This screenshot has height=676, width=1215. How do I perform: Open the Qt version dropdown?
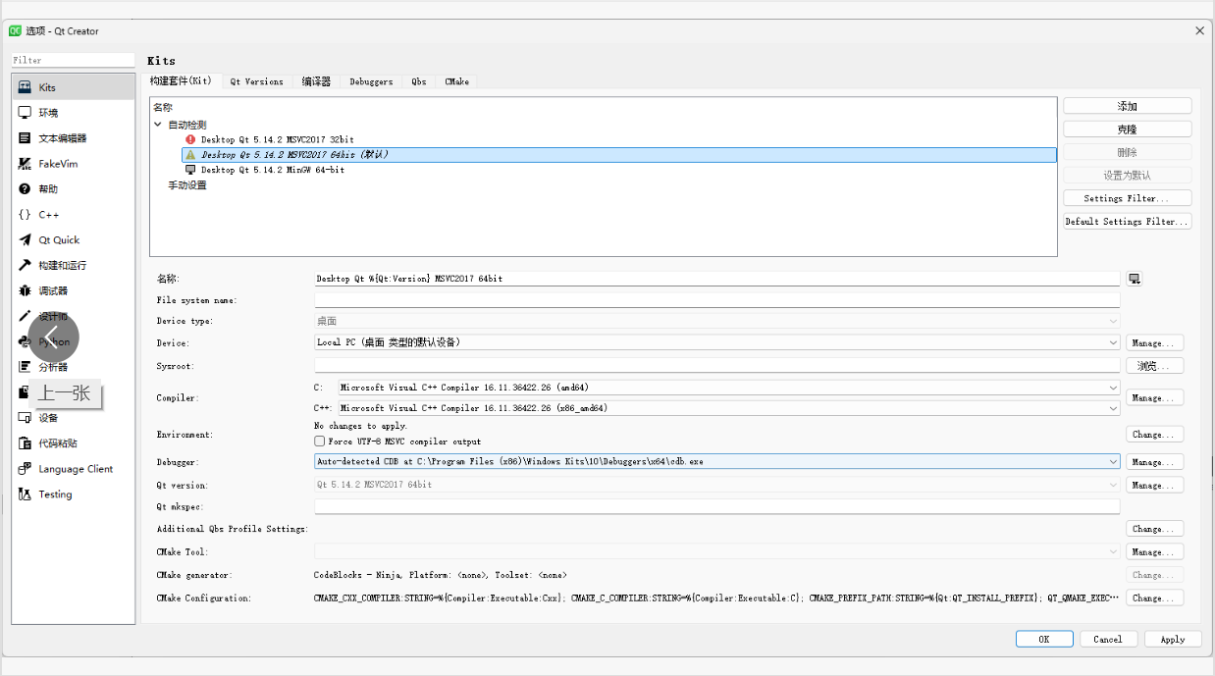pyautogui.click(x=716, y=485)
